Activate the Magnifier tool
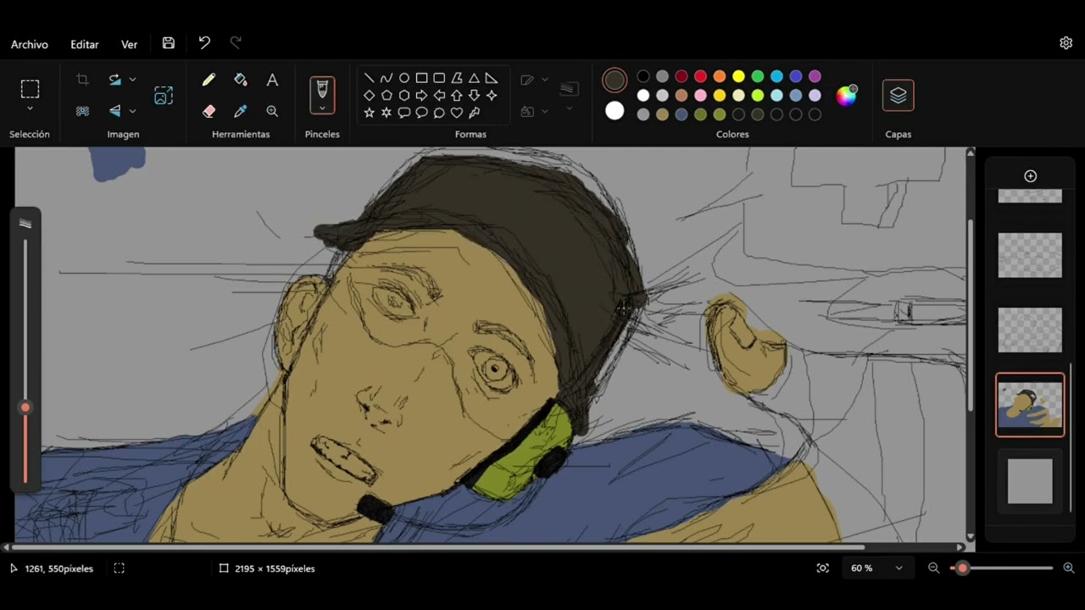This screenshot has height=610, width=1085. 272,111
